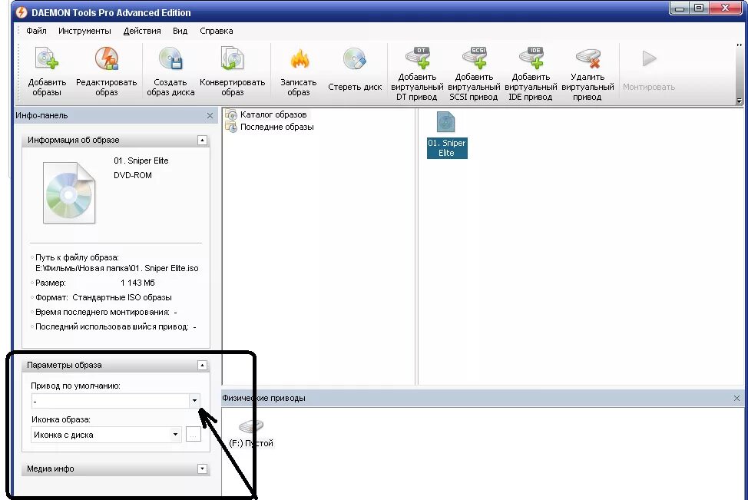
Task: Open Каталог образов tree item
Action: coord(273,114)
